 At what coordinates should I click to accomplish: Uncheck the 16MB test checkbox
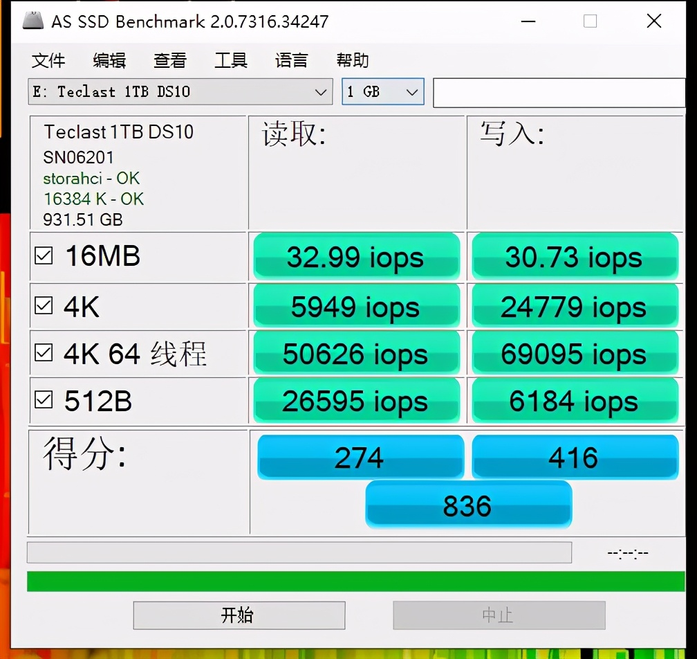pos(44,256)
